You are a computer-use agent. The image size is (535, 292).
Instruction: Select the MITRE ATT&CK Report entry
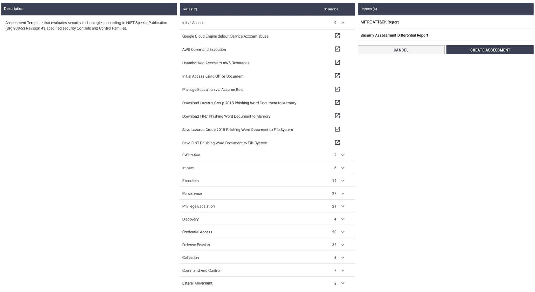coord(380,22)
